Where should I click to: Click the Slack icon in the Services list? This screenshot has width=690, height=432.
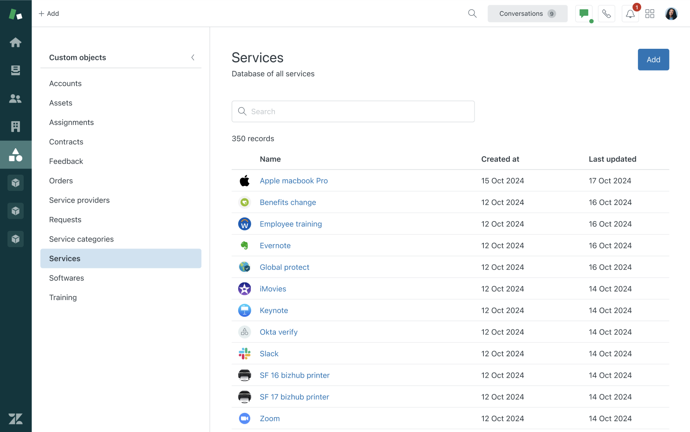point(244,353)
